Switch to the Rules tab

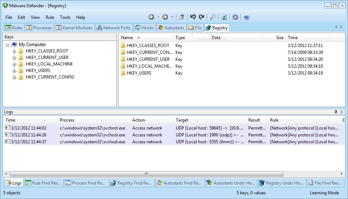pos(14,28)
